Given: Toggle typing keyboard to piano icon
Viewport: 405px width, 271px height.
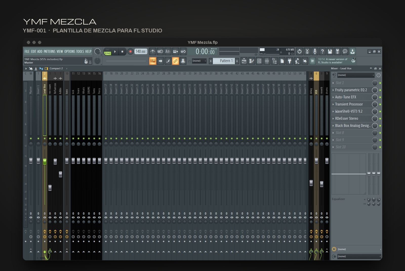Looking at the screenshot, I should pos(153,61).
